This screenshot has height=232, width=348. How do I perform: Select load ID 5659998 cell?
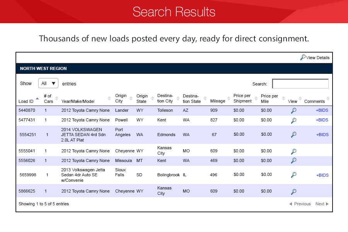(x=28, y=175)
